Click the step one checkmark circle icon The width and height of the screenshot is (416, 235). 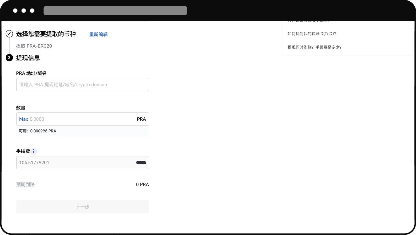coord(9,34)
